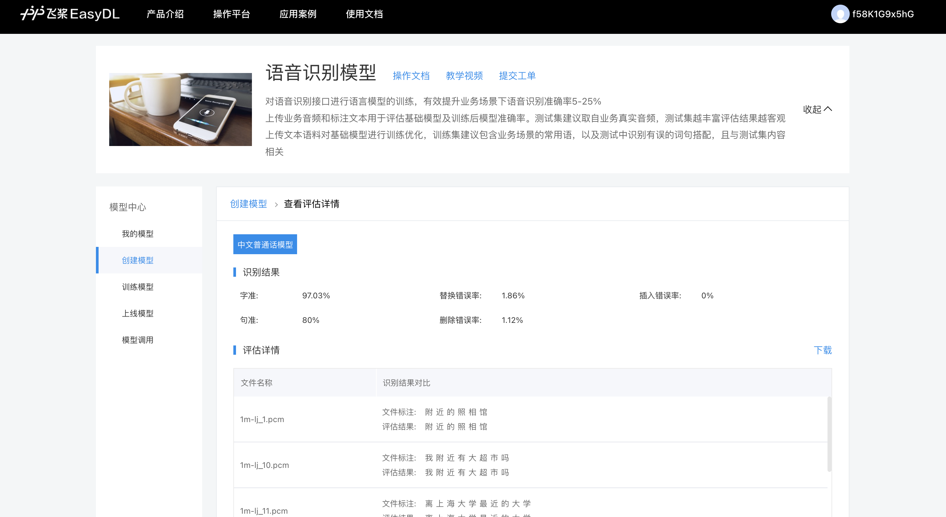Click the evaluation table scrollbar
The height and width of the screenshot is (517, 946).
pyautogui.click(x=829, y=434)
